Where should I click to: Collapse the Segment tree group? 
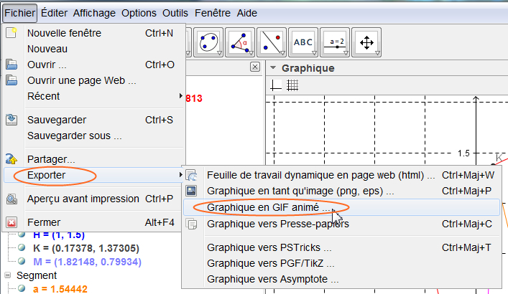click(x=7, y=275)
